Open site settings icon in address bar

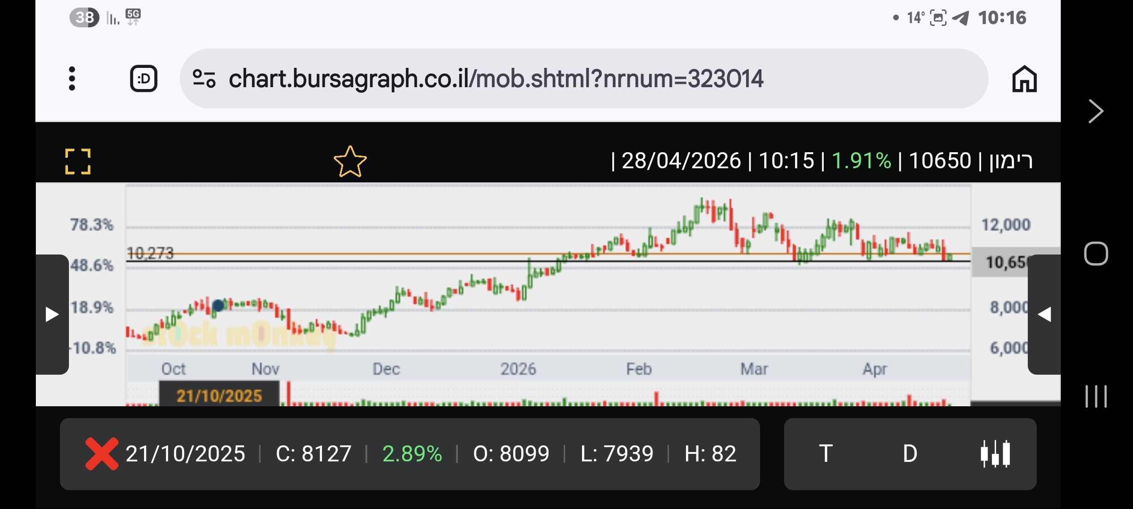[x=204, y=78]
